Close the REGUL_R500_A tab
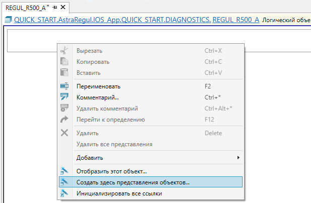The height and width of the screenshot is (203, 311). [63, 7]
